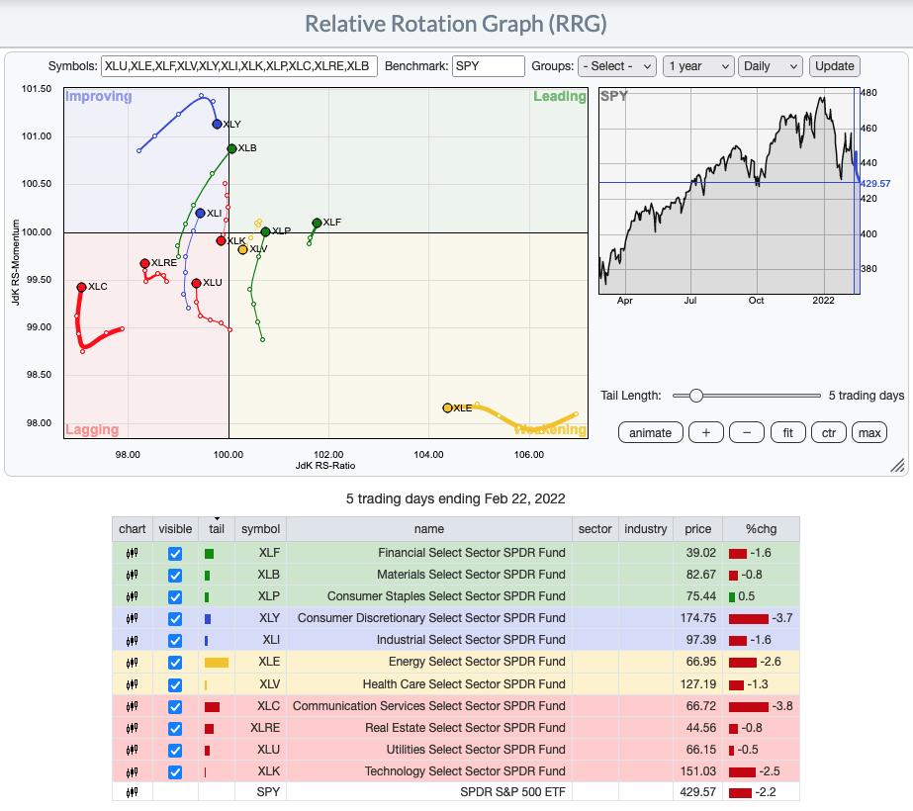Image resolution: width=913 pixels, height=811 pixels.
Task: Click the XLU marker on the graph
Action: [196, 283]
